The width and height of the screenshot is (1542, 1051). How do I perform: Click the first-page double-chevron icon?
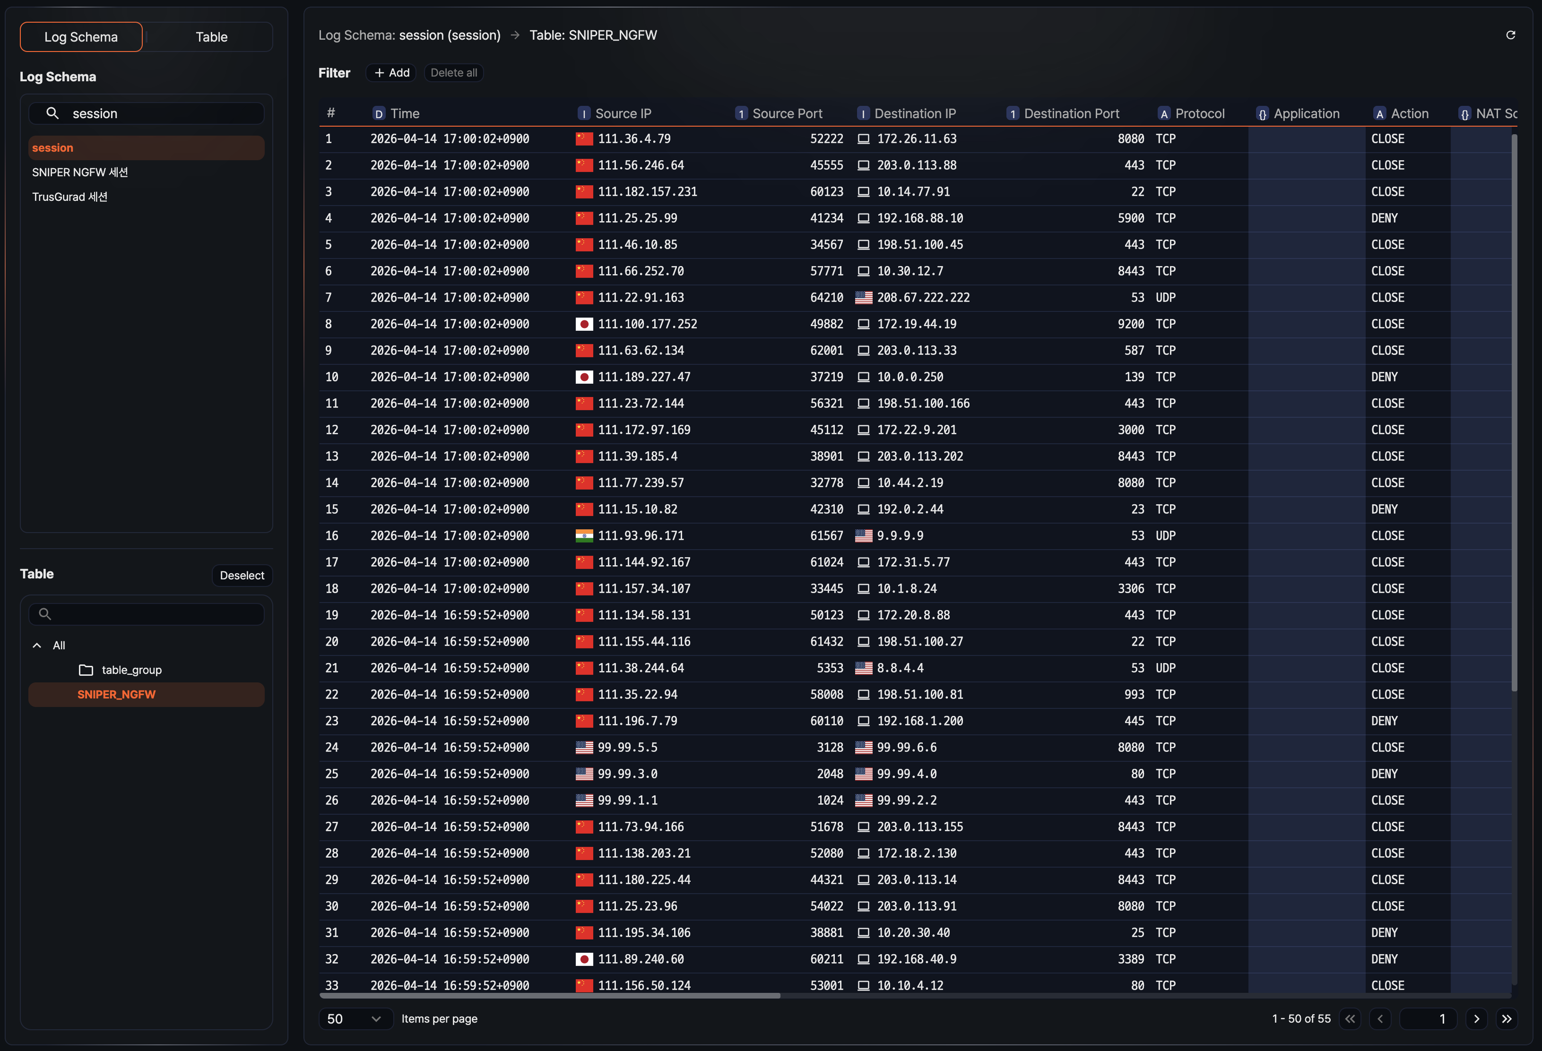point(1350,1018)
